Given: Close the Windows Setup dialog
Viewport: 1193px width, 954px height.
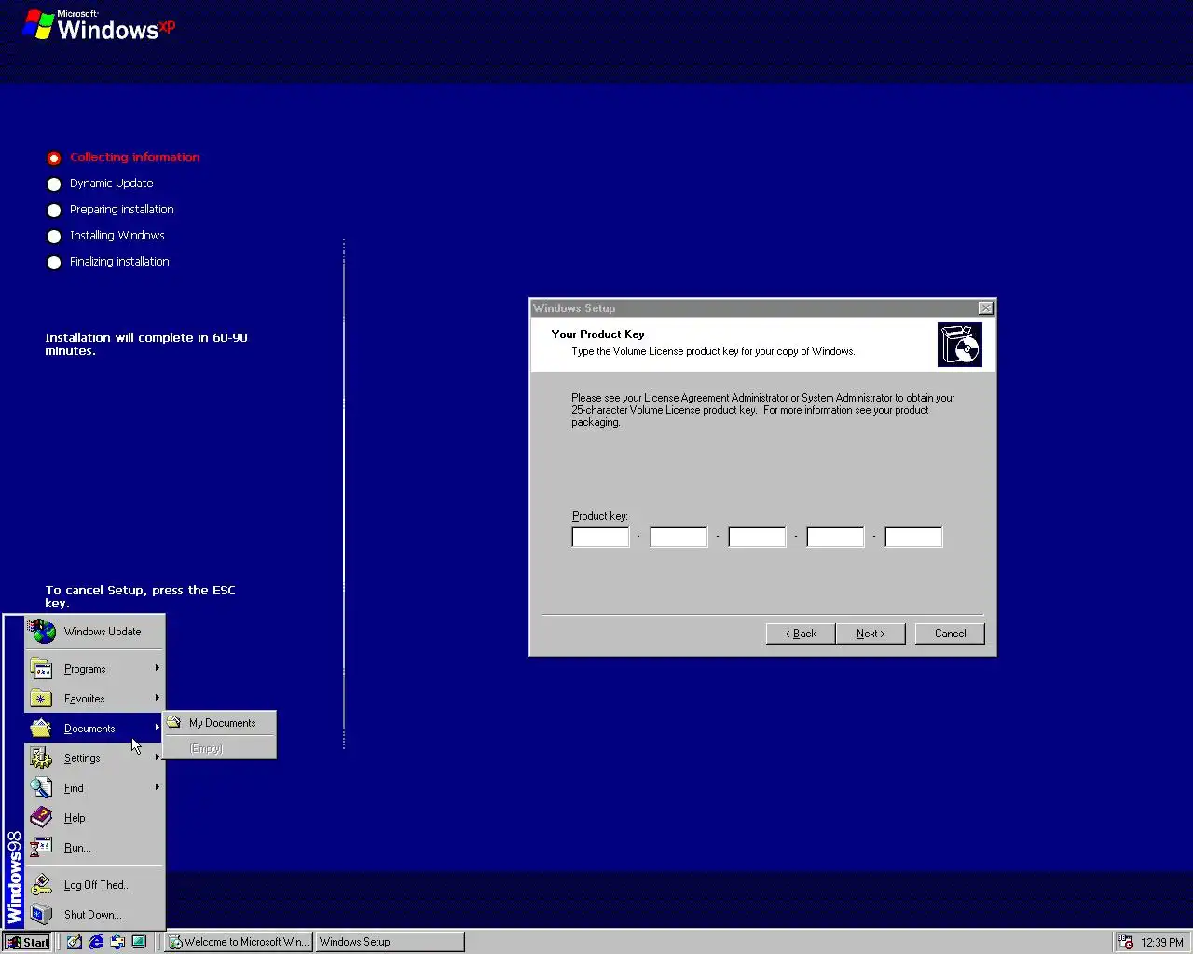Looking at the screenshot, I should [x=985, y=308].
